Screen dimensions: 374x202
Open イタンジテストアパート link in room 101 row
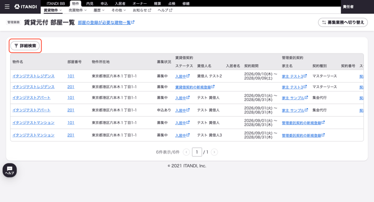31,98
